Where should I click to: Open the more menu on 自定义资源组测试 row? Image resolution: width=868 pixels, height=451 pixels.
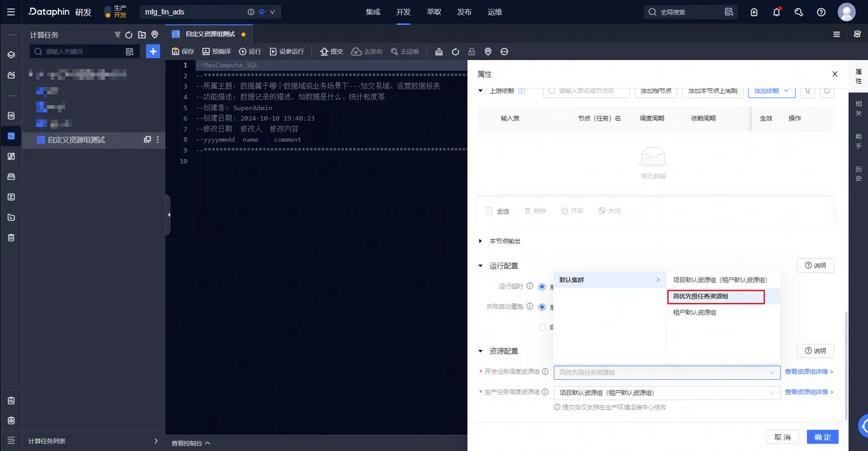(x=157, y=140)
